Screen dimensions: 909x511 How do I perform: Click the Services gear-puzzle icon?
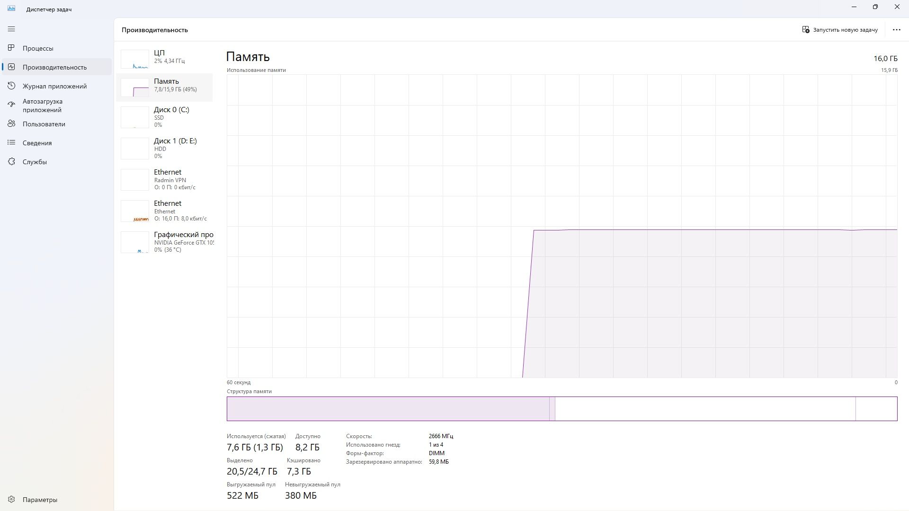[x=11, y=161]
